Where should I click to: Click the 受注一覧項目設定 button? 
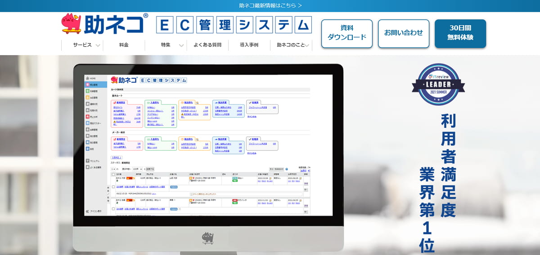pos(276,169)
